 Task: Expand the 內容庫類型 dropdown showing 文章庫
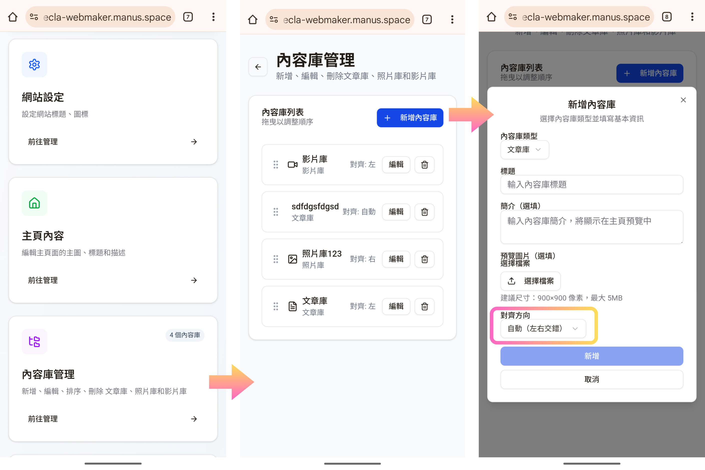pos(524,149)
